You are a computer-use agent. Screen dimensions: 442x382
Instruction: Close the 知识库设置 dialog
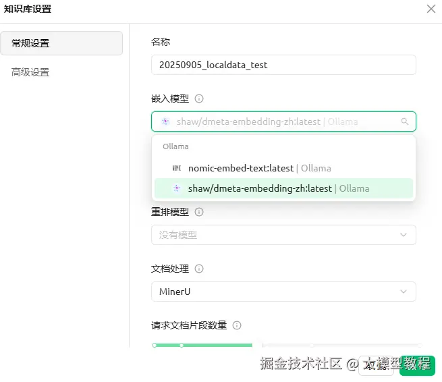click(431, 9)
